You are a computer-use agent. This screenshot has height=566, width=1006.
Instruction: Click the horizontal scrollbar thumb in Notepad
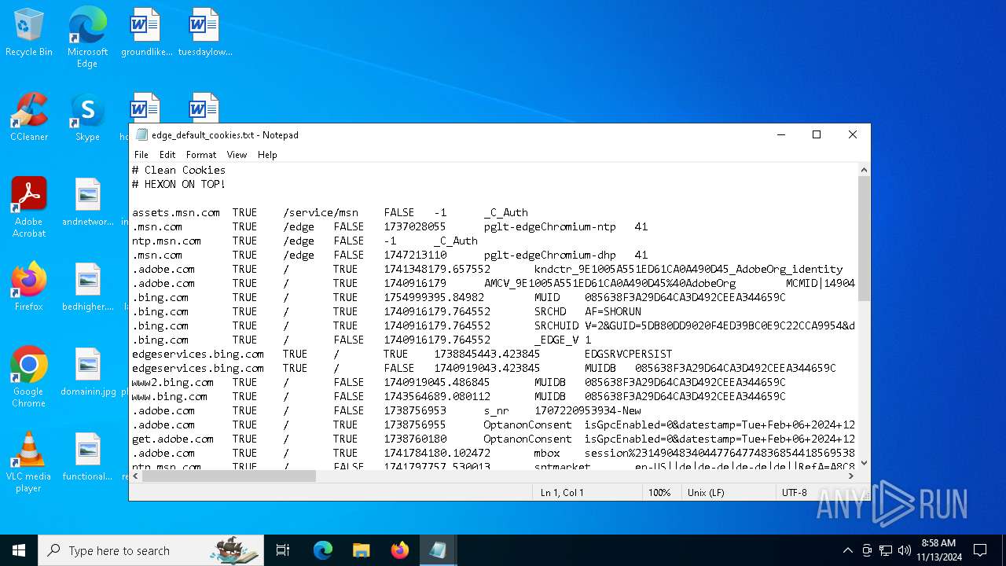(x=229, y=476)
